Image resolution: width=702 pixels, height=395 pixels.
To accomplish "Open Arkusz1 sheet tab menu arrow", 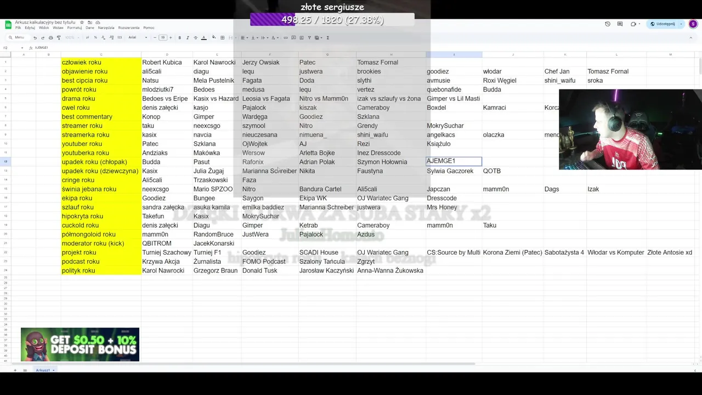I will 53,370.
